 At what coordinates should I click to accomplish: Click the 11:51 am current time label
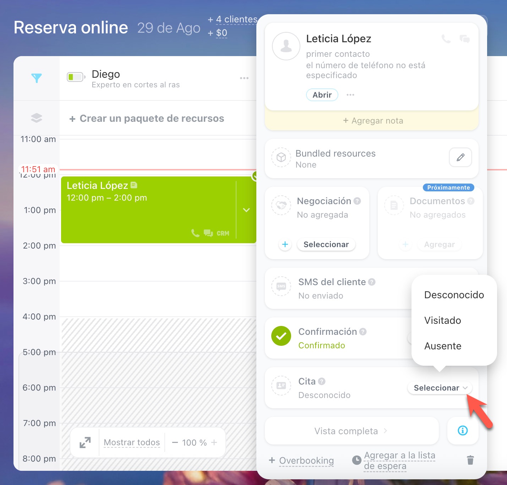point(38,169)
